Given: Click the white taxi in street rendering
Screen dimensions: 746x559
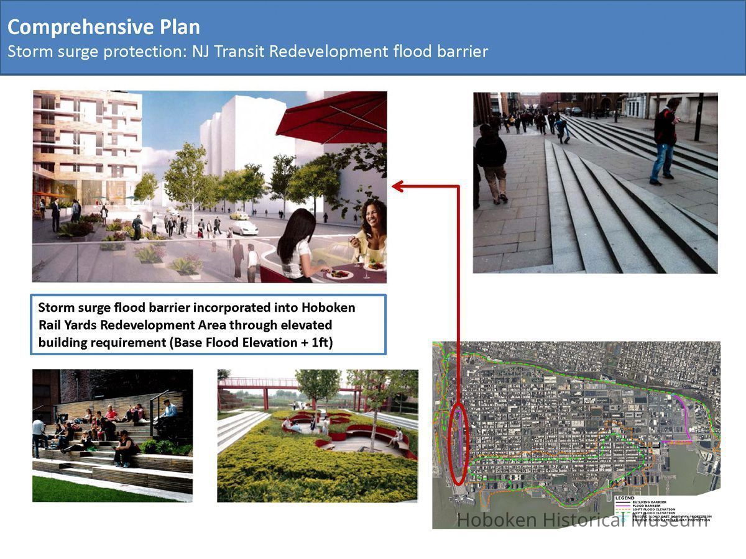Looking at the screenshot, I should click(x=244, y=227).
